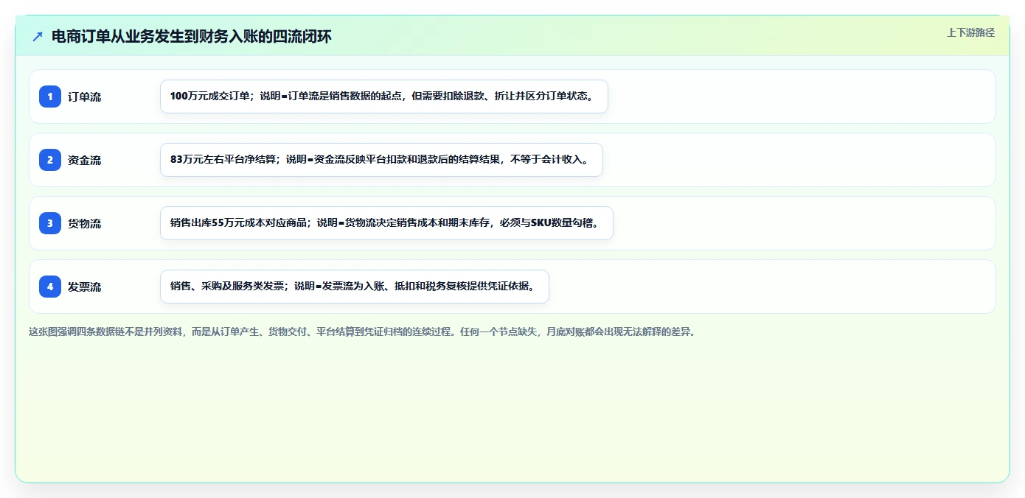Screen dimensions: 1025x498
Task: Click the title 电商订单从业务发生到财务入账的四流闭环
Action: tap(192, 37)
